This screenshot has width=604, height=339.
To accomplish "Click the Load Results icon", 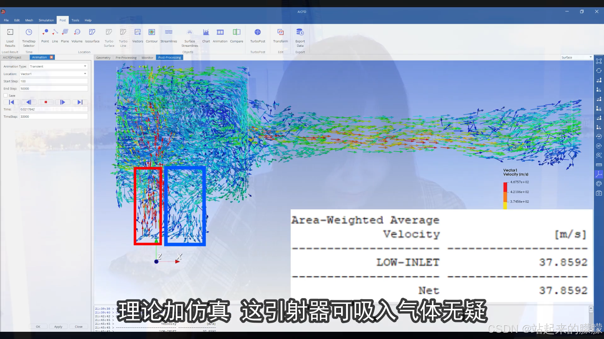I will coord(10,32).
